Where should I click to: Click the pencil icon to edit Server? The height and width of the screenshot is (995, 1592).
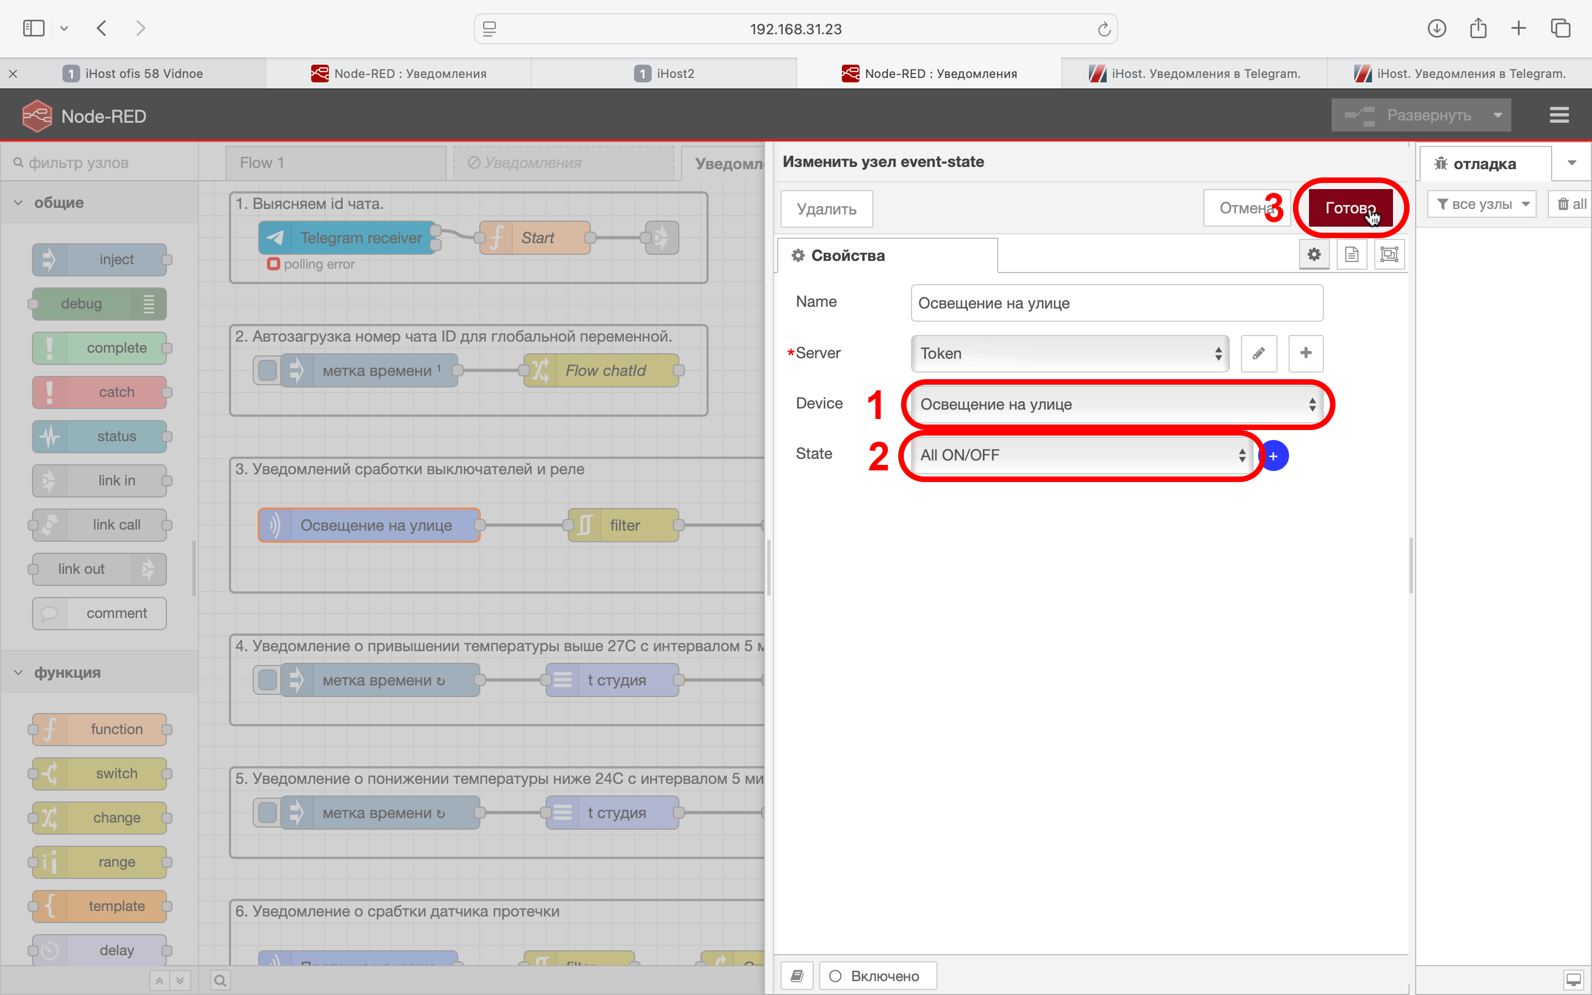[x=1259, y=353]
